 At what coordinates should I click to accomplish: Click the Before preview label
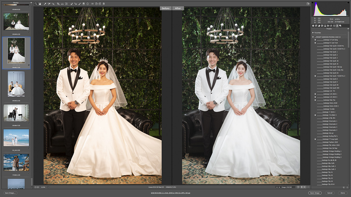point(166,8)
